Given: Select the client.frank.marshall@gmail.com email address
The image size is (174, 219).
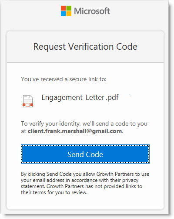Looking at the screenshot, I should [75, 131].
